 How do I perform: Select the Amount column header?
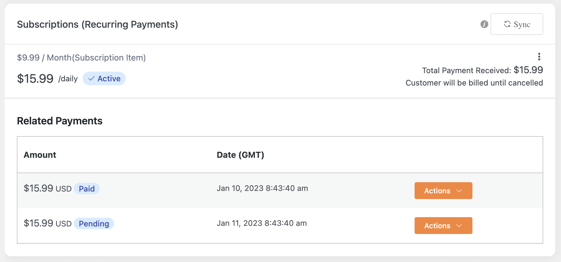(x=39, y=155)
